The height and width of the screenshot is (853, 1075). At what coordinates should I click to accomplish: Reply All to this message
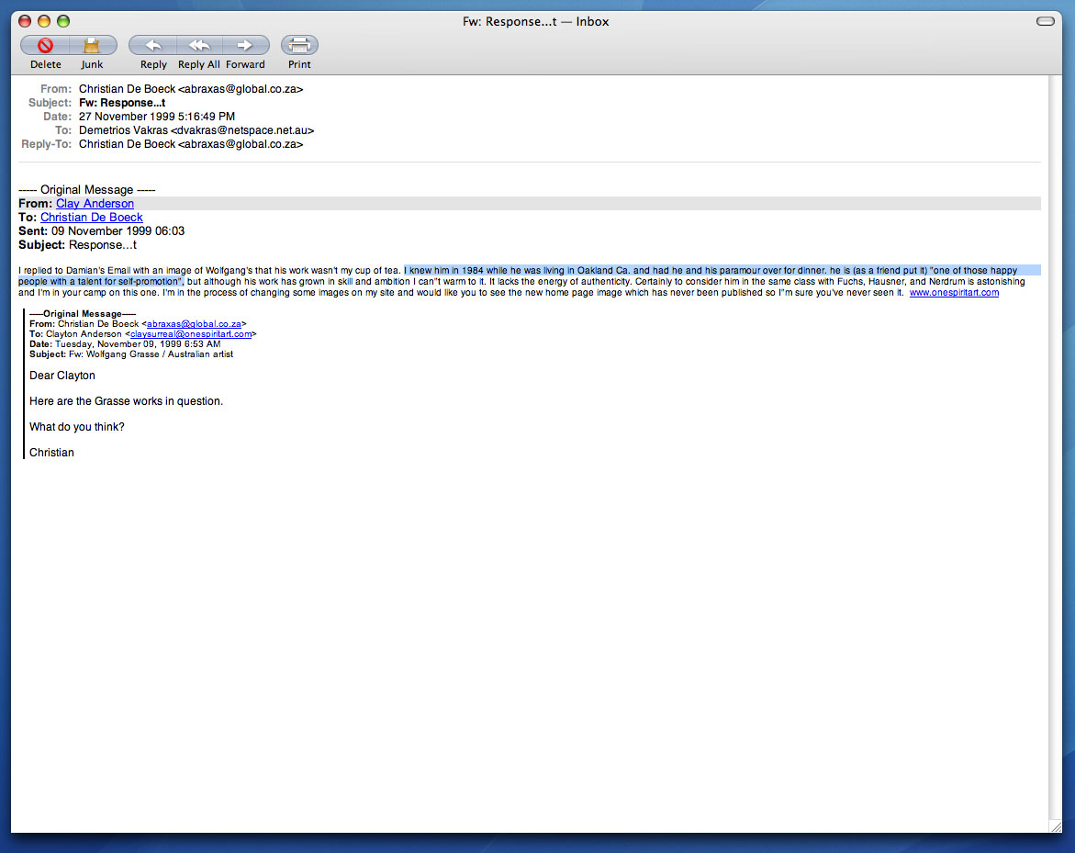tap(199, 45)
